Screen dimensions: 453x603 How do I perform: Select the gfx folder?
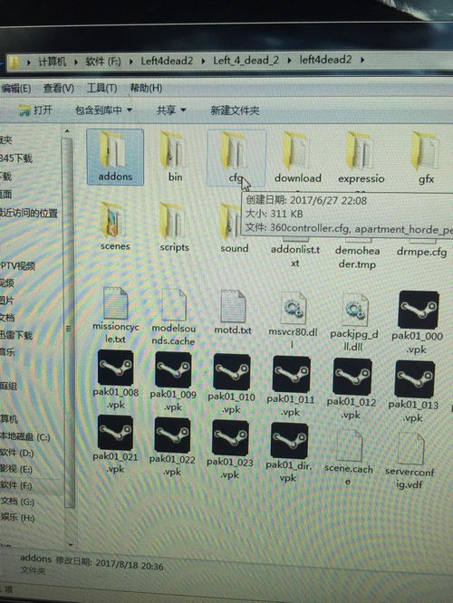coord(426,158)
